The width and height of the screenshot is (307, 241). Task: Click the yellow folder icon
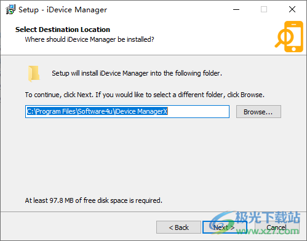coord(34,73)
